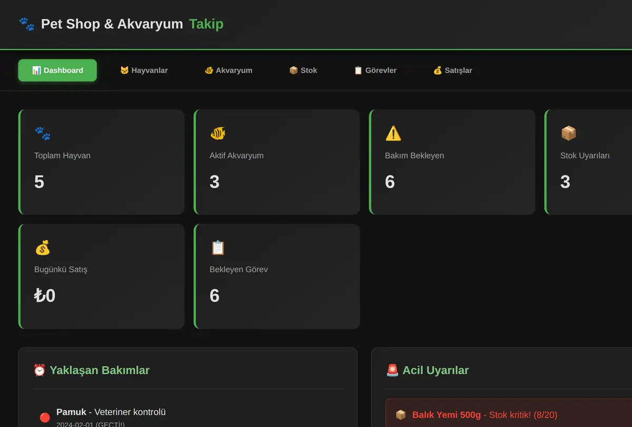Click the paw icon above Toplam Hayvan

(x=43, y=133)
